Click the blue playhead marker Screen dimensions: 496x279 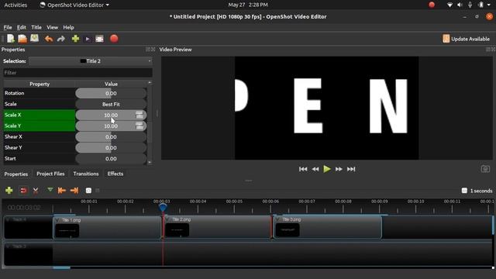163,208
